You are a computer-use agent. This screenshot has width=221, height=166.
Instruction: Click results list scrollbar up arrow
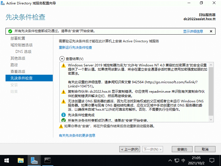tap(211, 65)
